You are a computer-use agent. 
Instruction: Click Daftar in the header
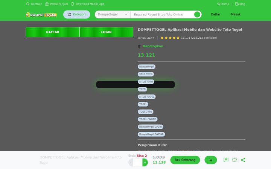(x=215, y=14)
